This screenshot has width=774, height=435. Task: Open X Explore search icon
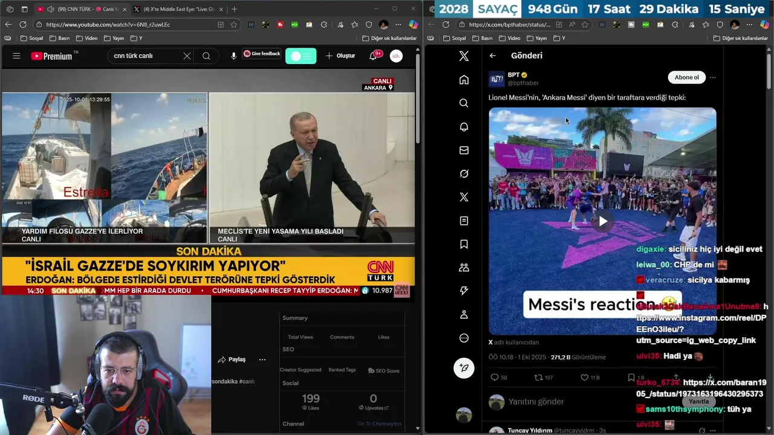click(x=464, y=103)
